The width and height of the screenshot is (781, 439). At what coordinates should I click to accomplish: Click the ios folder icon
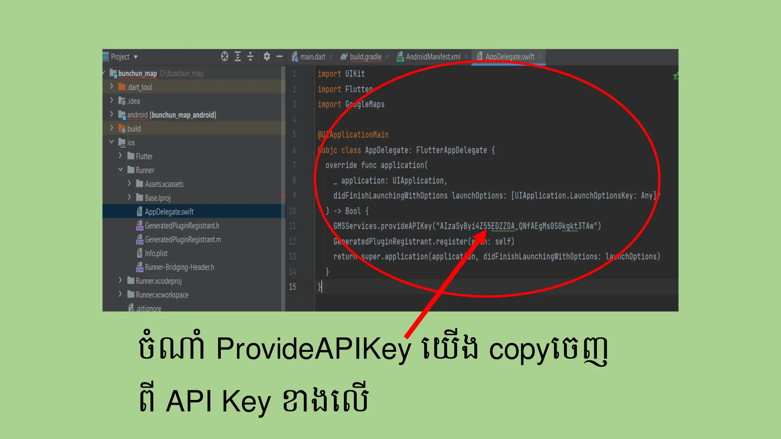pyautogui.click(x=122, y=142)
